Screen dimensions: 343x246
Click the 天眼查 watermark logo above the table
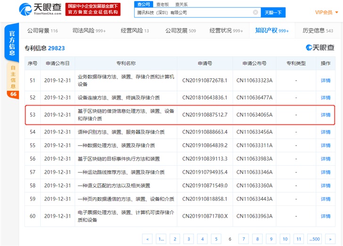click(320, 48)
